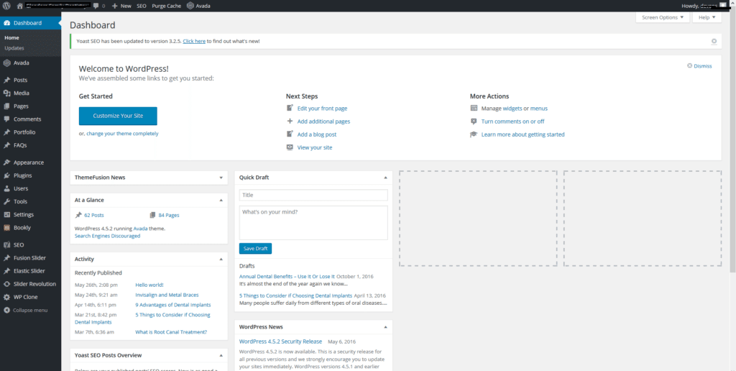Screen dimensions: 736x371
Task: Click the Avada icon in the admin bar
Action: tap(190, 6)
